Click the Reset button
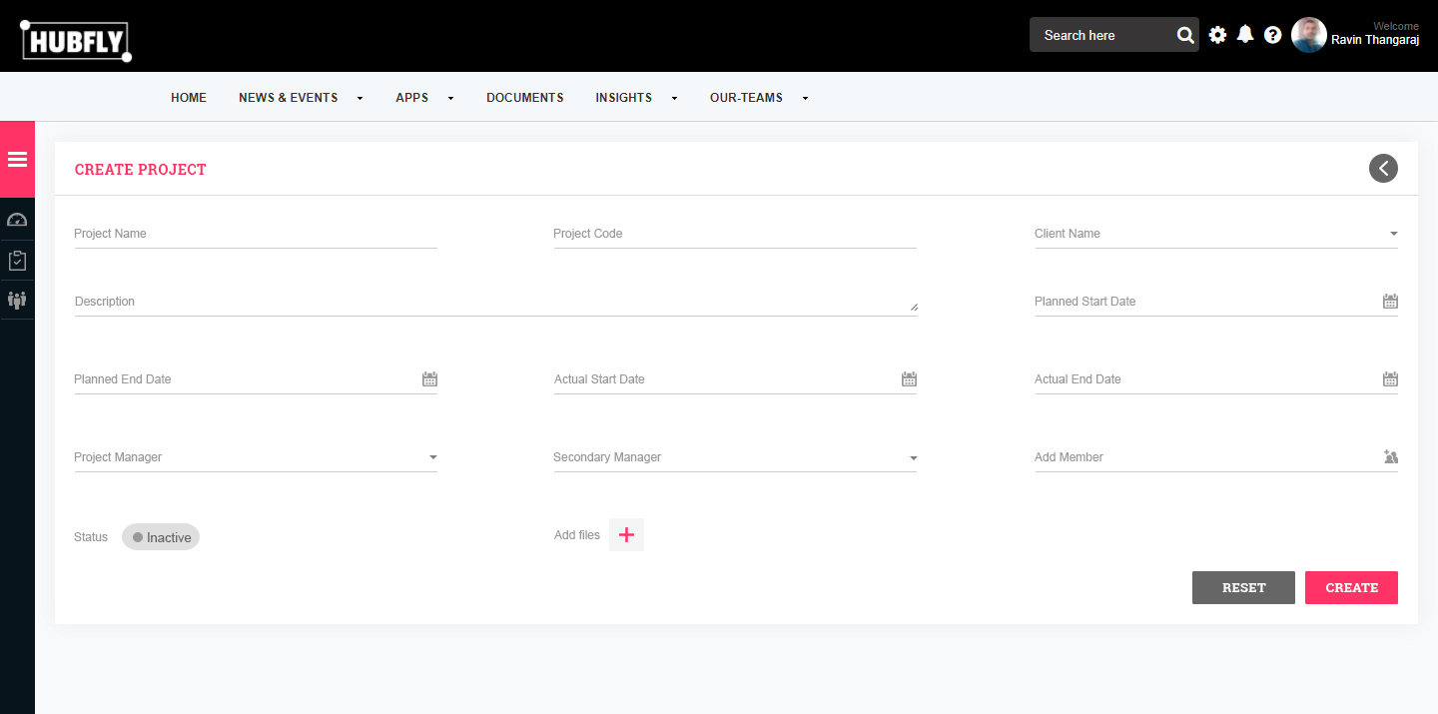Screen dimensions: 1438x714 click(1243, 587)
